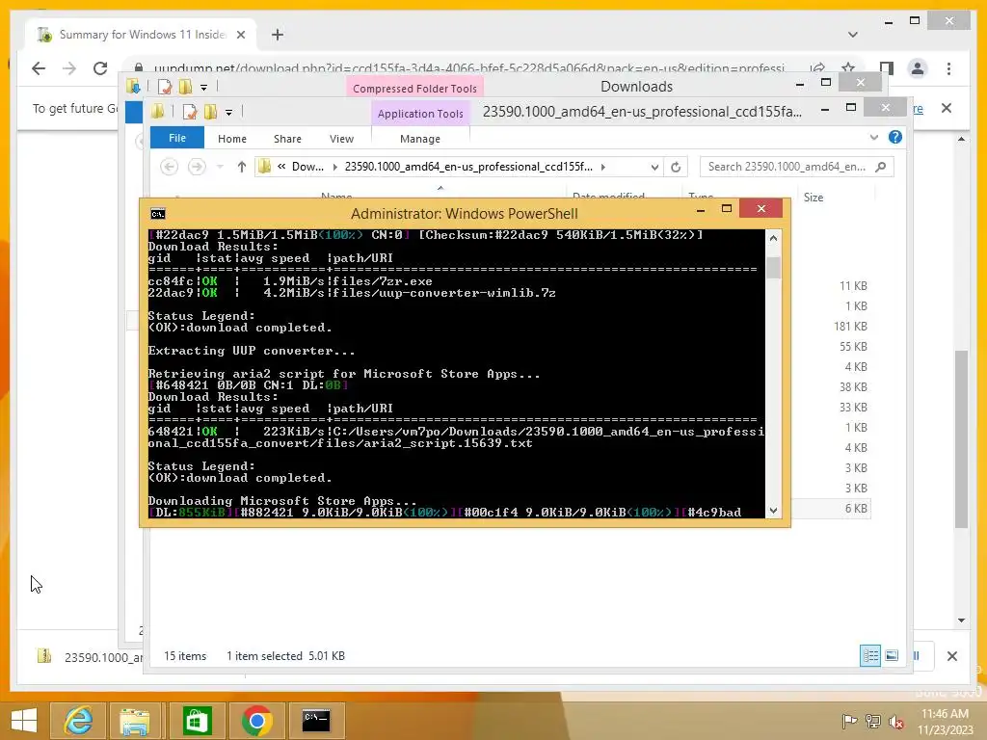Image resolution: width=987 pixels, height=740 pixels.
Task: Launch Internet Explorer from taskbar
Action: pos(78,721)
